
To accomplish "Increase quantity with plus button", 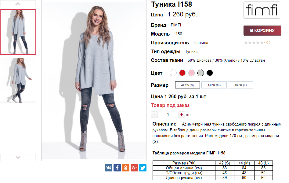I will 181,115.
